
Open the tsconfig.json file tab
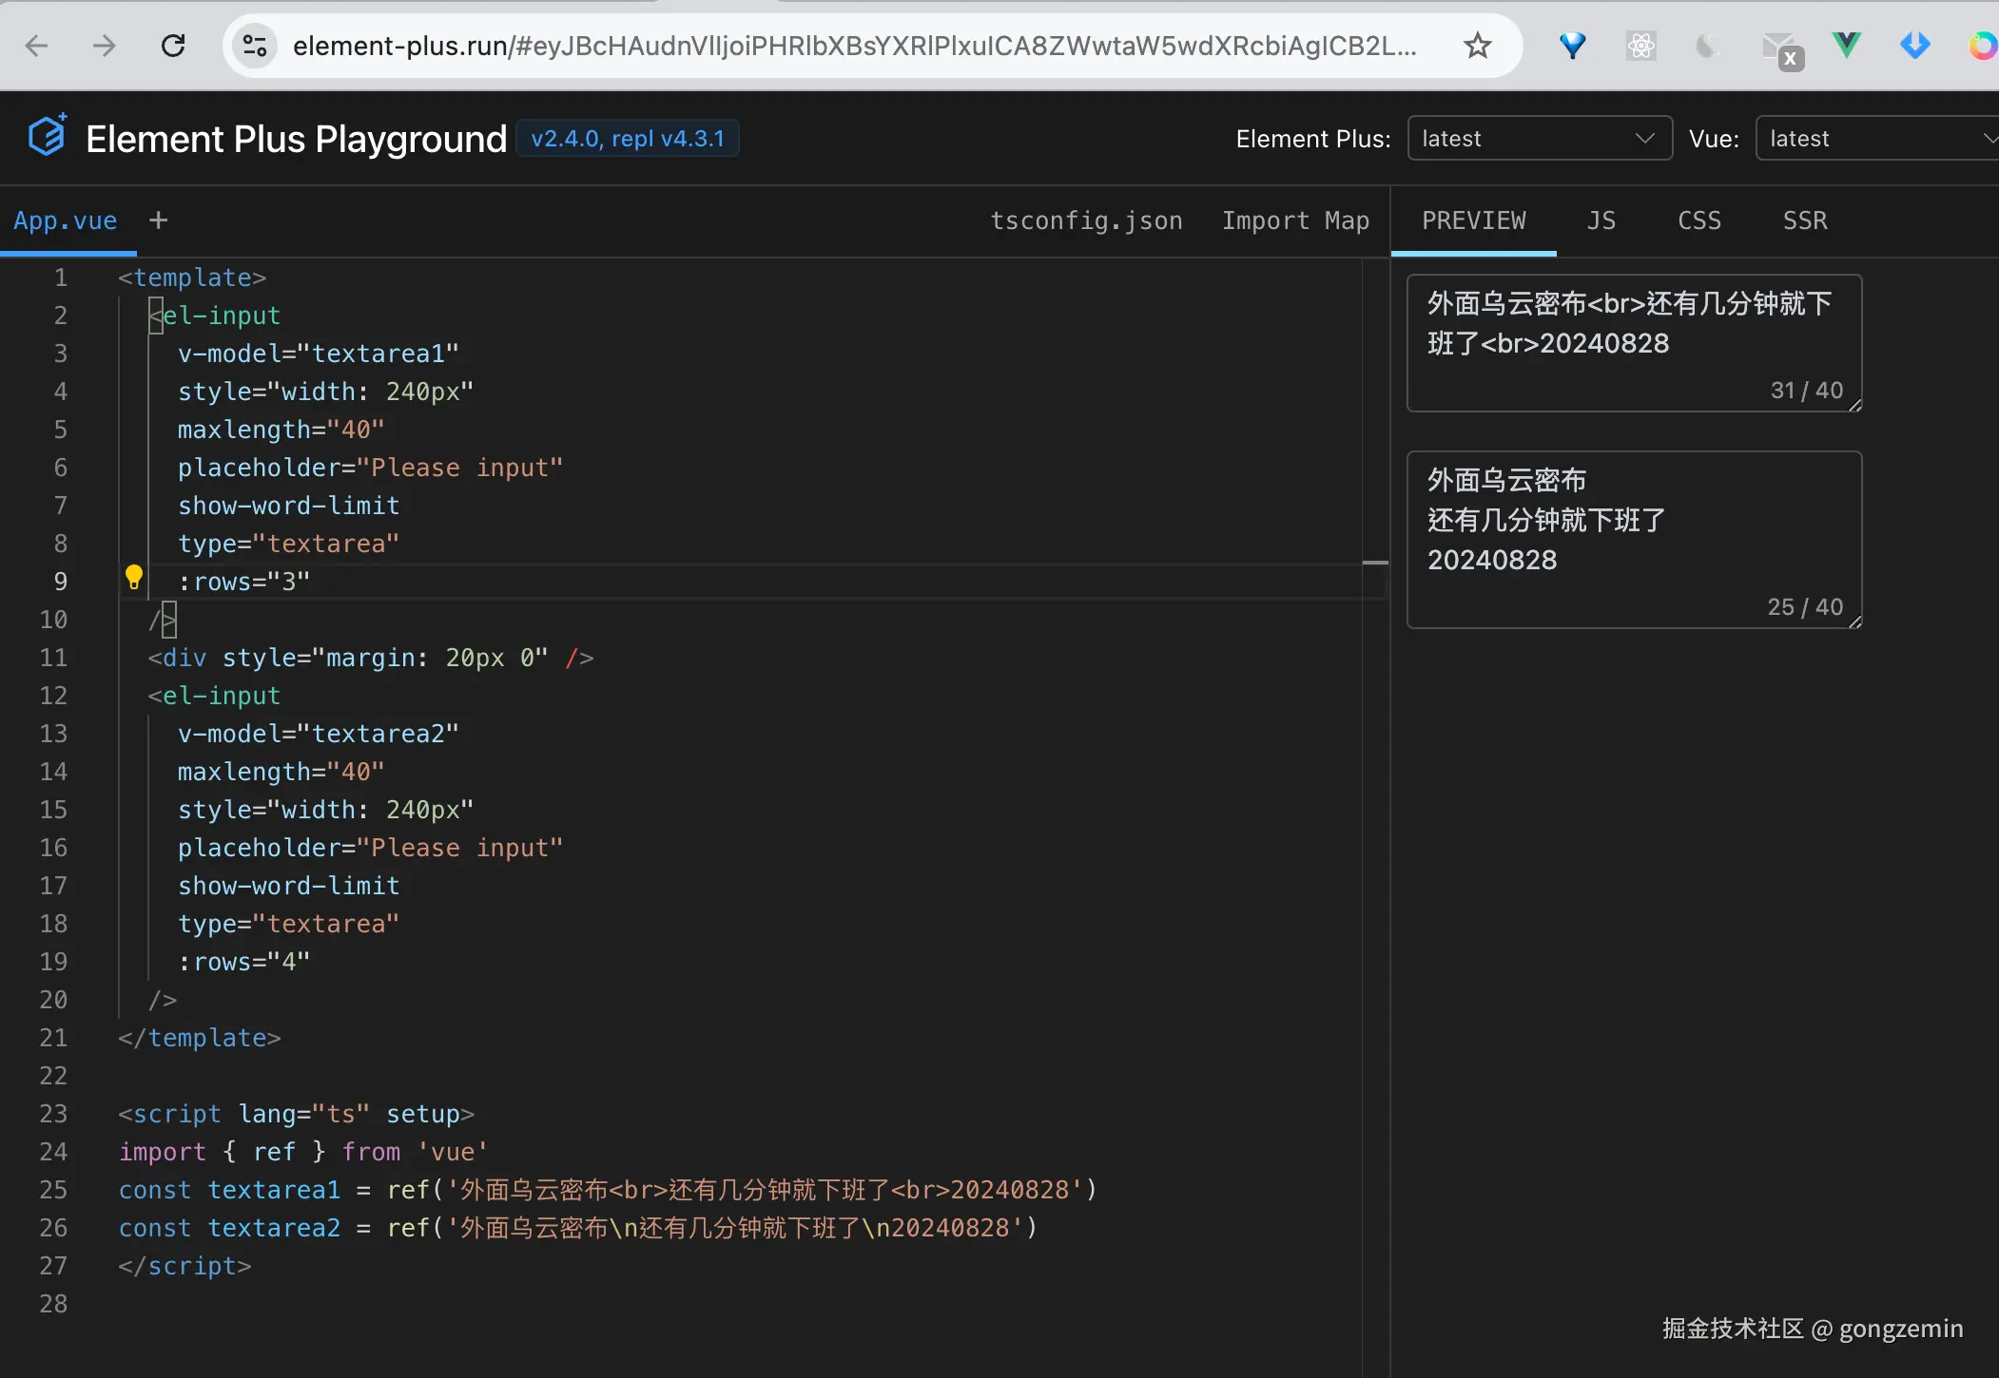click(x=1086, y=220)
